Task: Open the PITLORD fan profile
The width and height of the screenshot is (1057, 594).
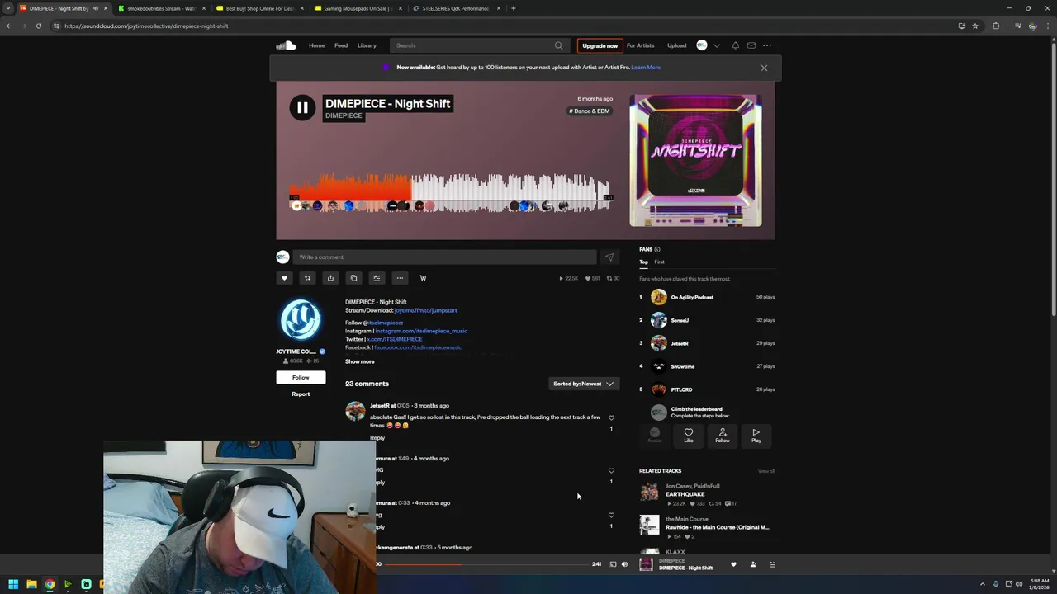Action: 681,389
